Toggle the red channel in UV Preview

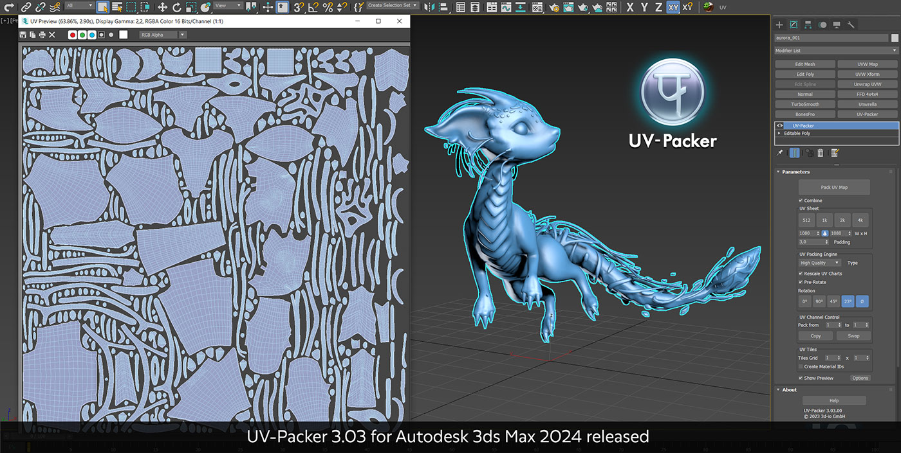pyautogui.click(x=73, y=35)
